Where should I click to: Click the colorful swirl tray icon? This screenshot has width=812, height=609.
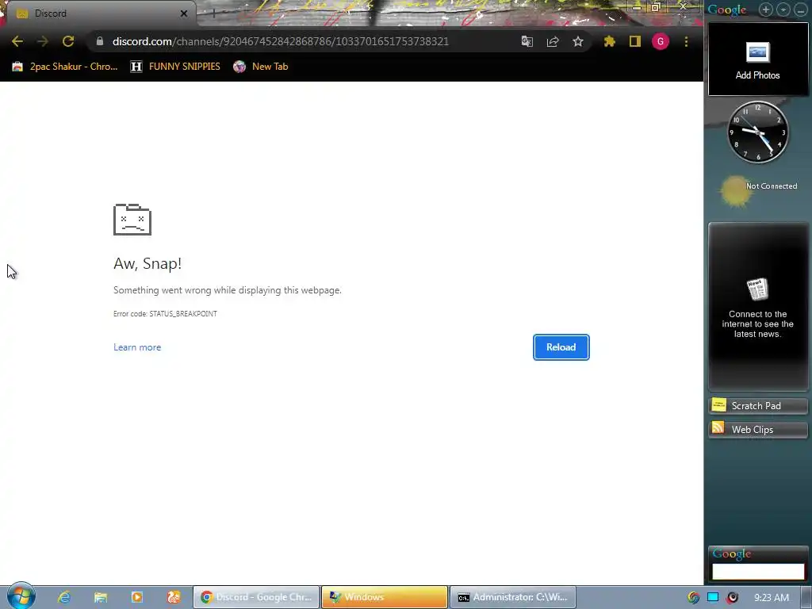pyautogui.click(x=693, y=598)
